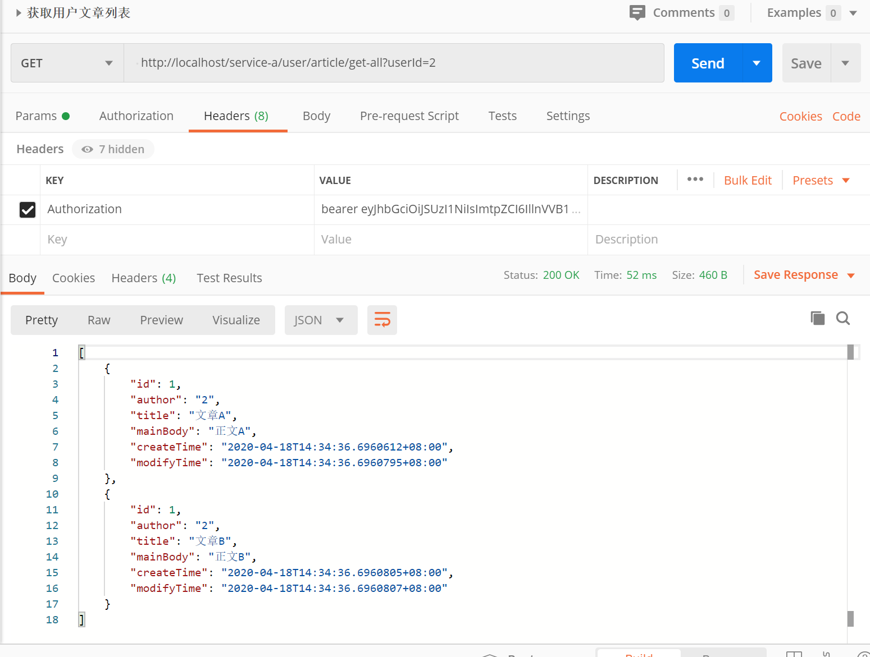Open the Pre-request Script tab
The image size is (870, 657).
coord(409,116)
